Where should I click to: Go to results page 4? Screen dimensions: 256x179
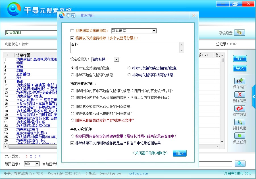[39, 156]
